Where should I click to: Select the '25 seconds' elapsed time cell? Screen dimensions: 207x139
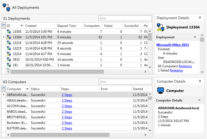(65, 43)
